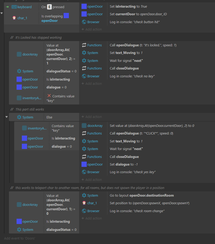This screenshot has height=244, width=215.
Task: Click Add action beside the Else condition
Action: (92, 117)
